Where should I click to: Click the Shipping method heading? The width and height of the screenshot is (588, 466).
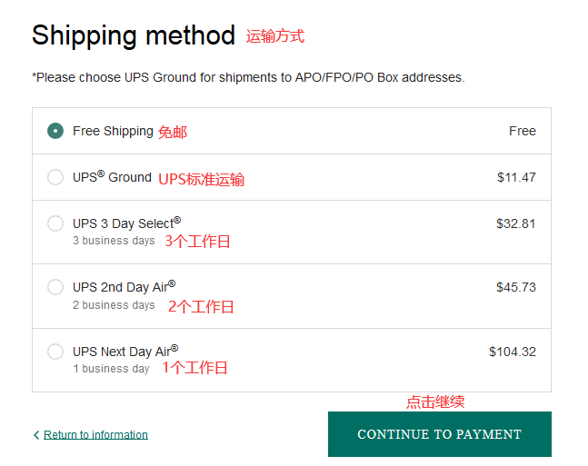click(x=134, y=35)
